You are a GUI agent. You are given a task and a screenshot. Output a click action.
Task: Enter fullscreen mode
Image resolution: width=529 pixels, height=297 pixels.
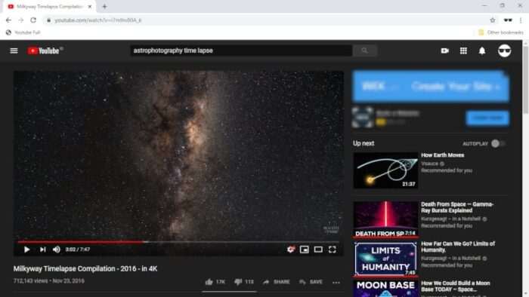[333, 250]
